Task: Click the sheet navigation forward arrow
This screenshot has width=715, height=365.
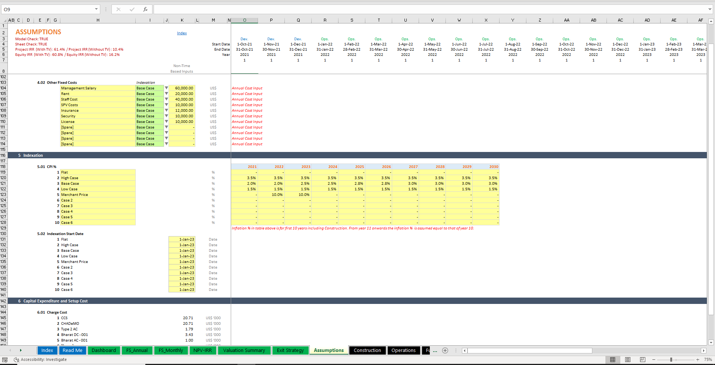Action: coord(21,350)
